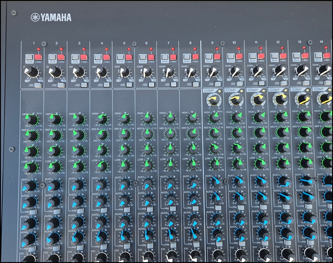This screenshot has width=333, height=263.
Task: Click the AUX1 knob on channel 6
Action: coord(148,184)
